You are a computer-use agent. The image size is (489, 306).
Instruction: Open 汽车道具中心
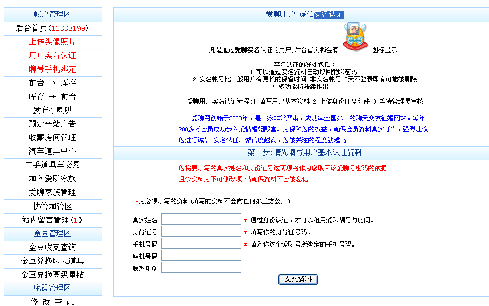coord(52,151)
